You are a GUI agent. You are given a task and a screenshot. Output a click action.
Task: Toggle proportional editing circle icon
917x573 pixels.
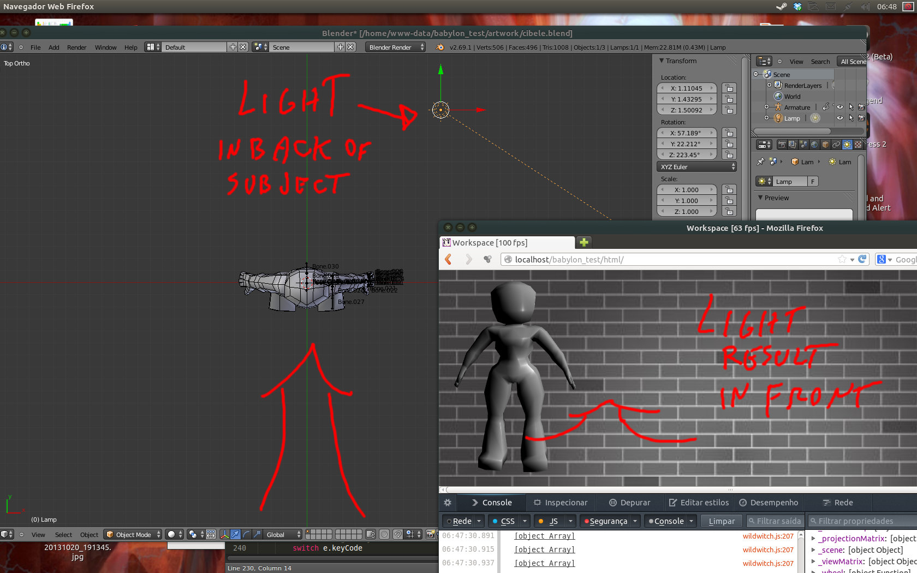tap(384, 534)
